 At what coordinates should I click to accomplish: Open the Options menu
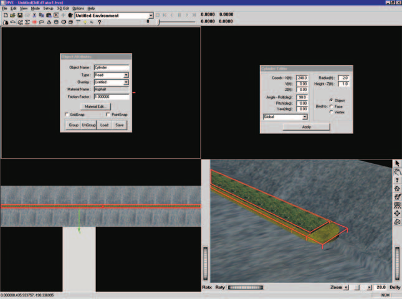(78, 9)
